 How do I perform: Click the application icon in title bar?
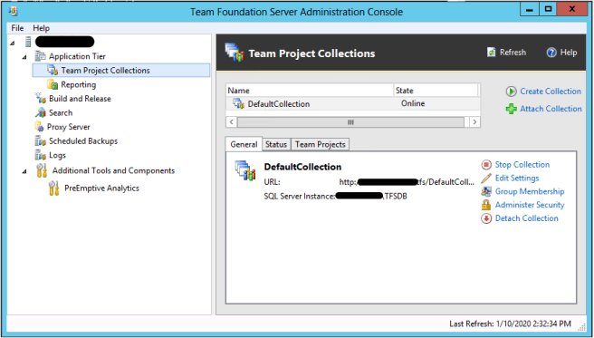[13, 10]
